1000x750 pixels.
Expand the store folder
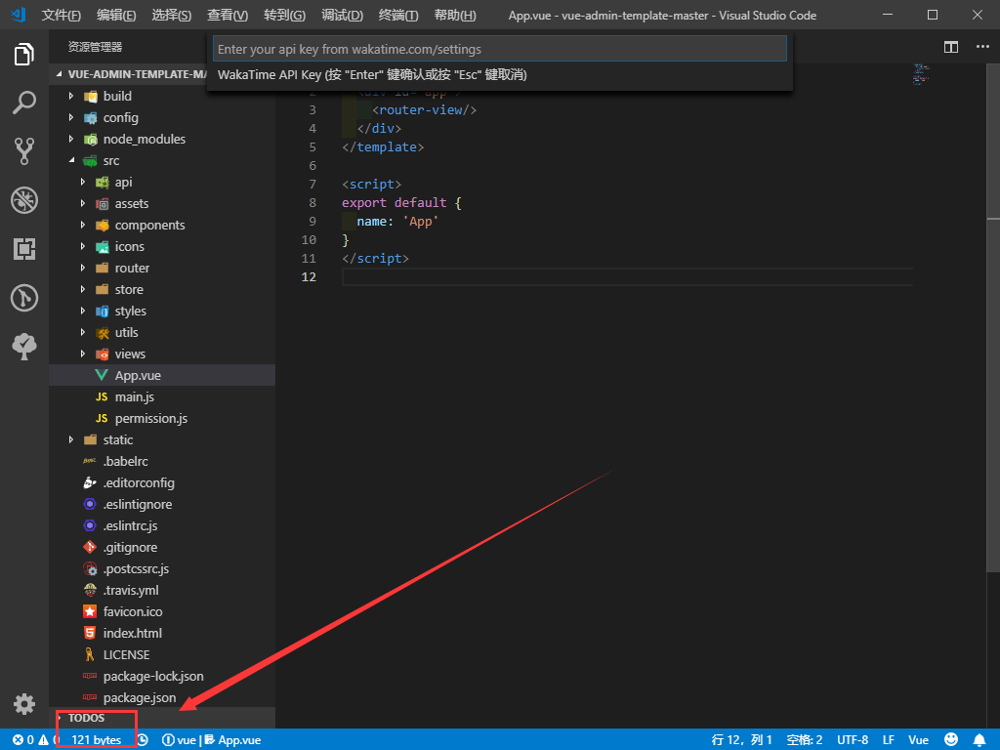162,289
